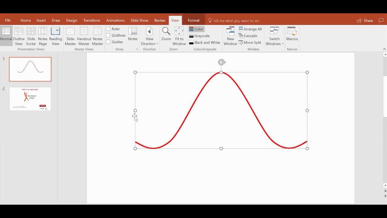Switch to Outline View
This screenshot has height=218, width=387.
point(19,36)
